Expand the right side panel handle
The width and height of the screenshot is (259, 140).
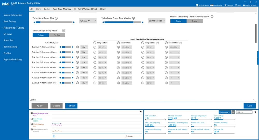click(x=258, y=58)
